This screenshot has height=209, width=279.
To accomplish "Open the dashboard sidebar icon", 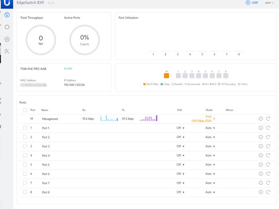I will pos(7,15).
